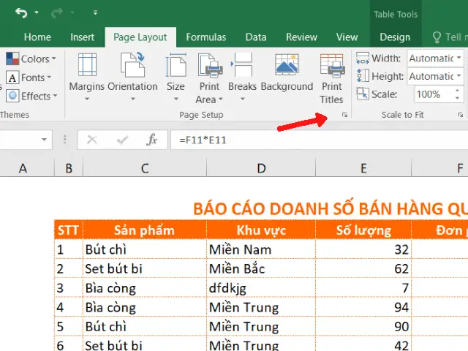Image resolution: width=468 pixels, height=351 pixels.
Task: Click the Insert Function fx icon
Action: [x=151, y=140]
